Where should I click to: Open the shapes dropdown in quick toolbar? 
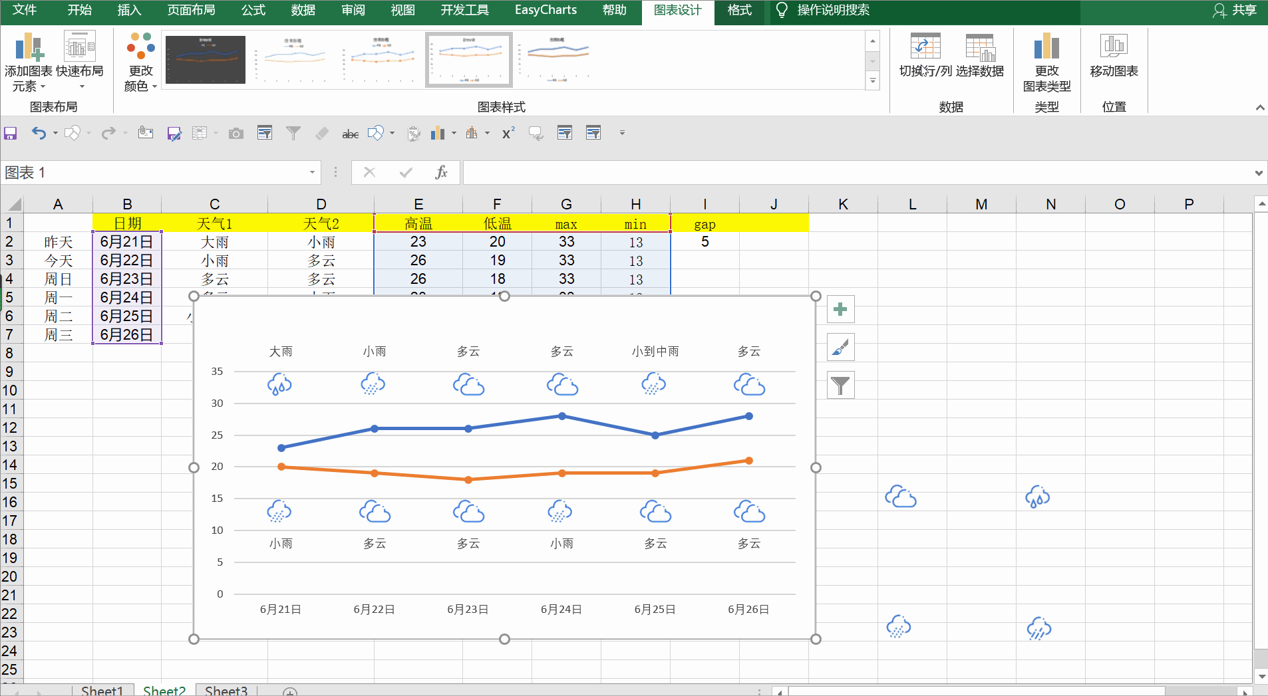tap(392, 134)
